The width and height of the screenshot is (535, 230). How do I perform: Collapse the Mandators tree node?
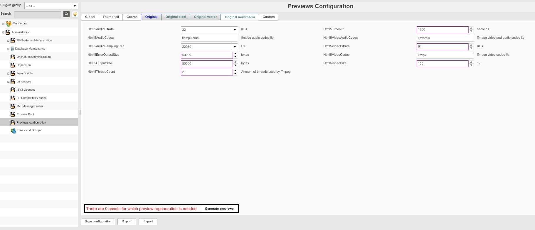(4, 24)
